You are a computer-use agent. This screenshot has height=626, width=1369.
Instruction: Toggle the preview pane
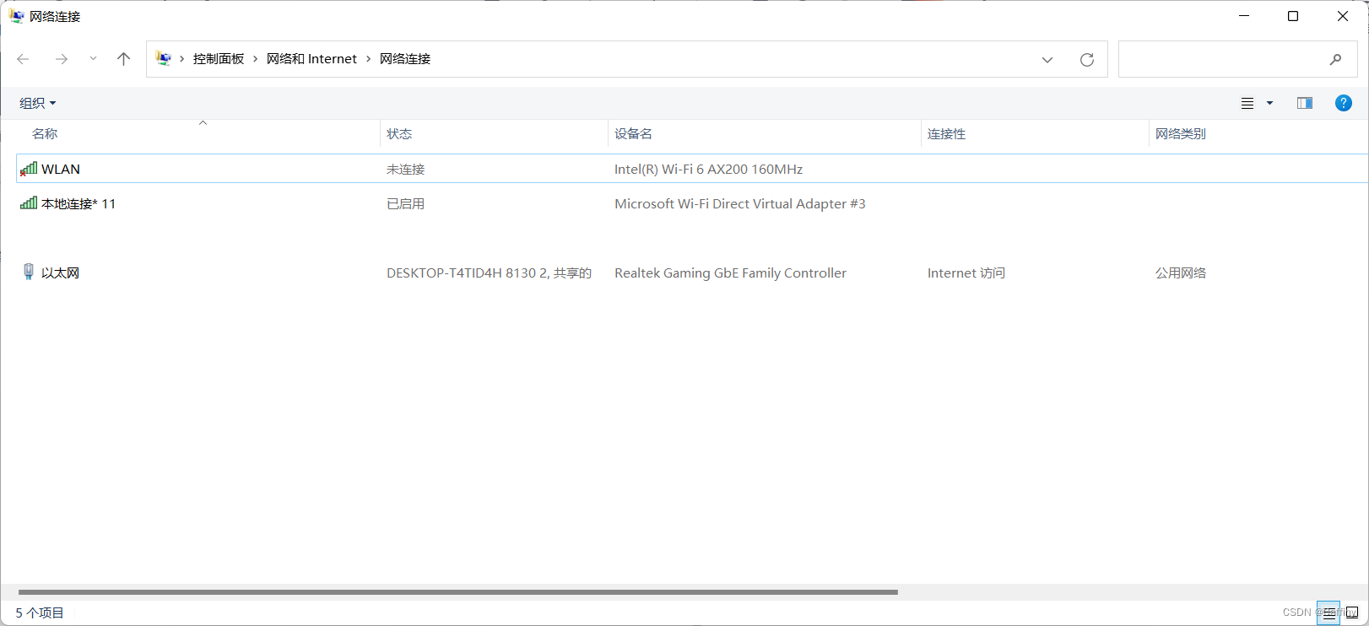(1305, 103)
